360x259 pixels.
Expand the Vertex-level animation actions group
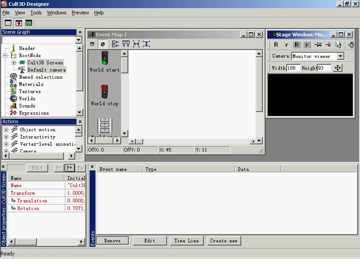6,144
